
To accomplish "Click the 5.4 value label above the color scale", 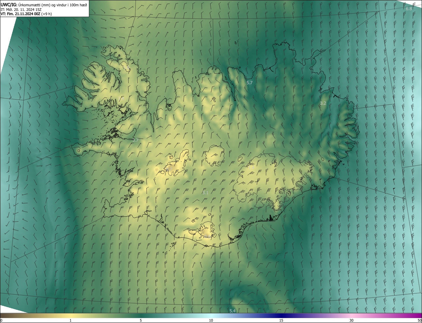I will pyautogui.click(x=232, y=311).
